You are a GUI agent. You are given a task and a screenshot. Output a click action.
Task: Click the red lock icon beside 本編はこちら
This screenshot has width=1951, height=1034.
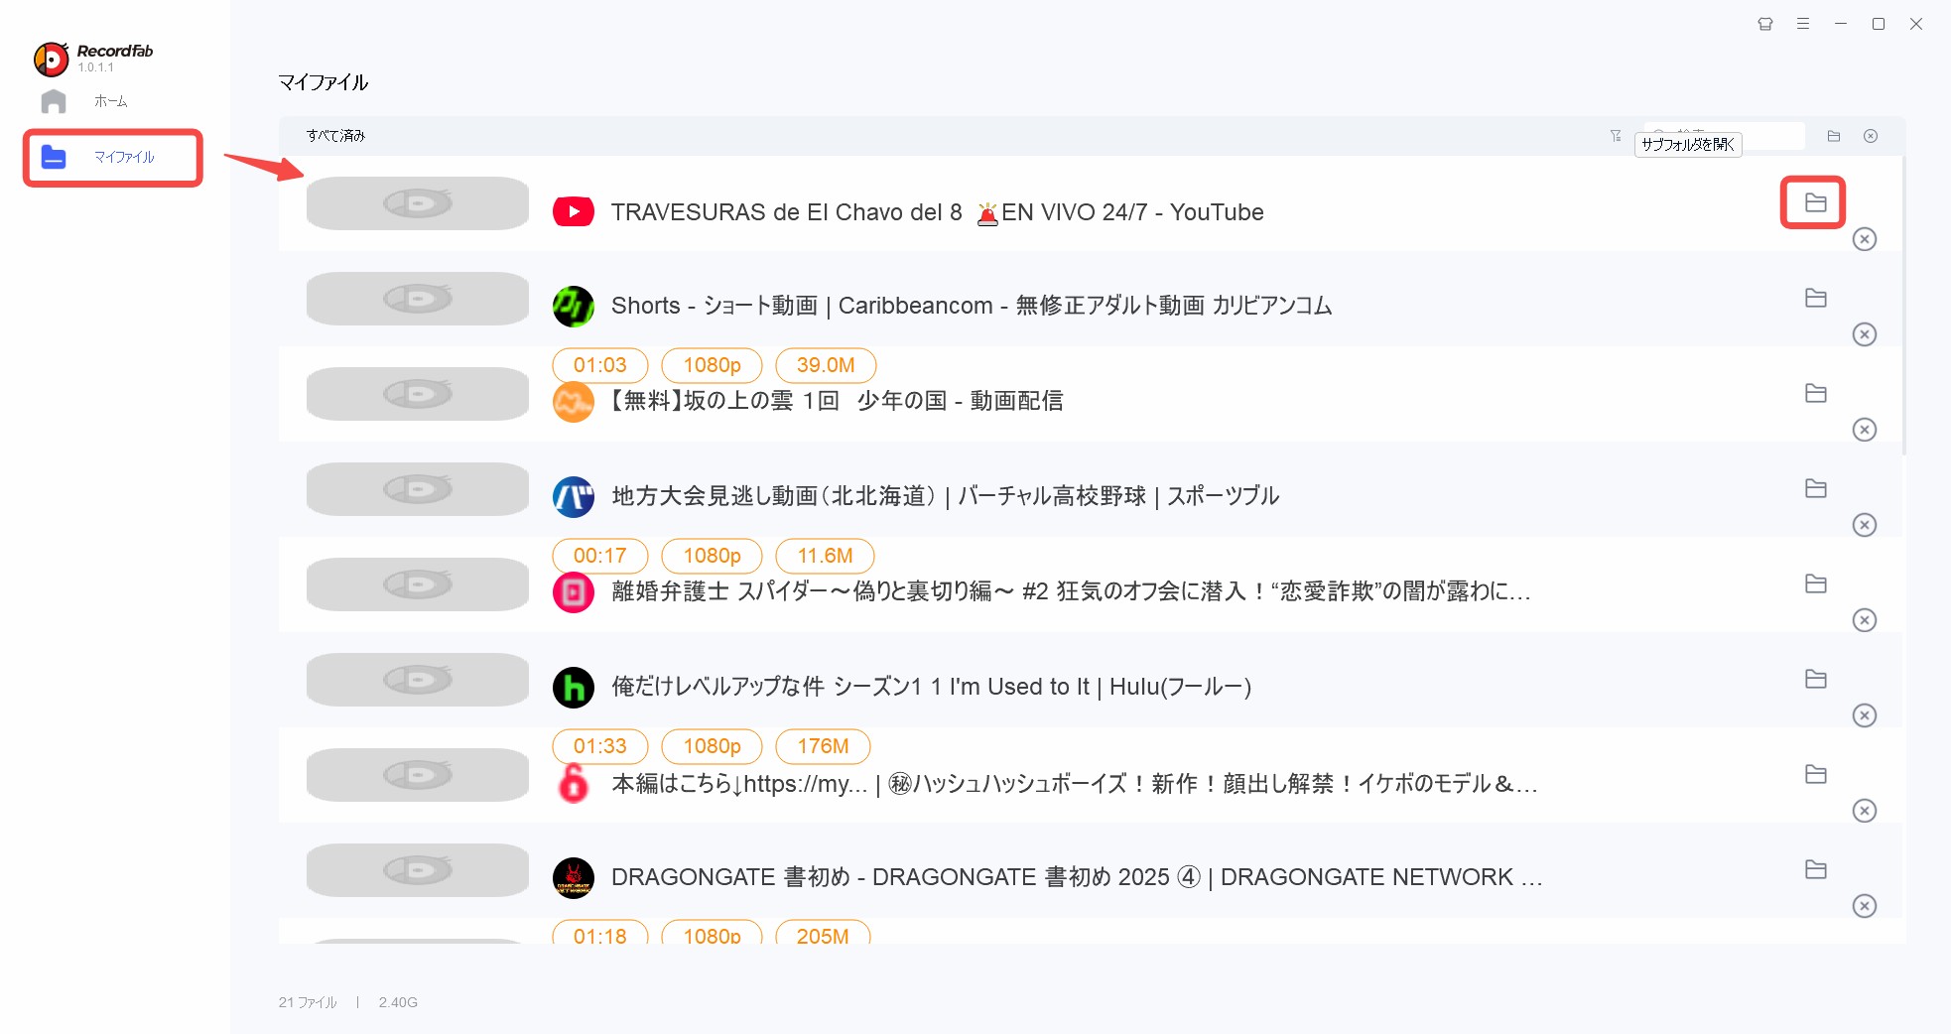click(574, 783)
